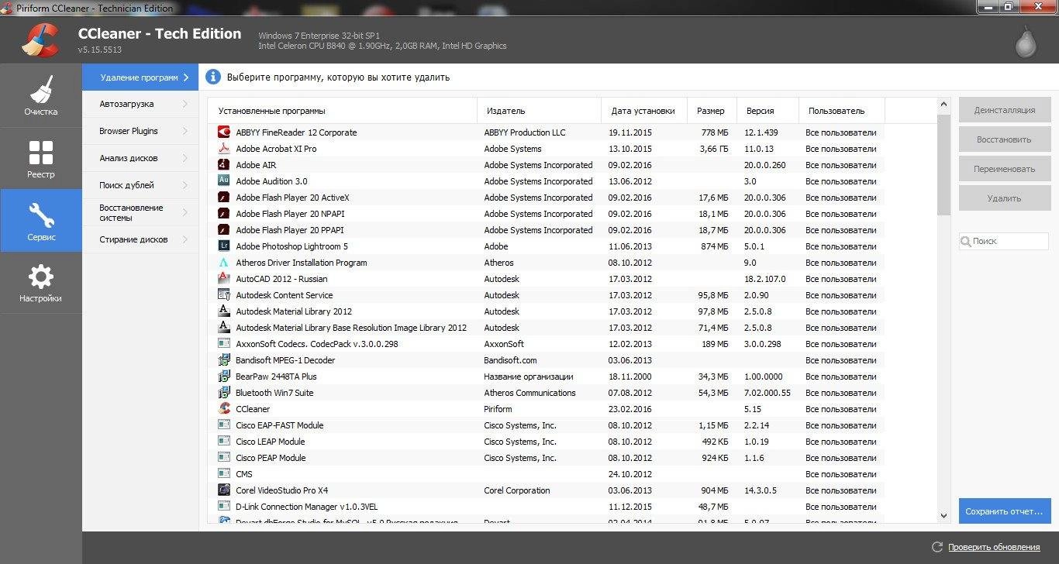Click the Восстановить button
Image resolution: width=1059 pixels, height=564 pixels.
[1005, 139]
